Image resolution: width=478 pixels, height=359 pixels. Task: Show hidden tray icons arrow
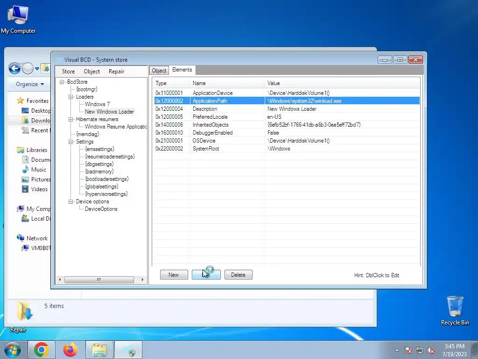point(397,350)
